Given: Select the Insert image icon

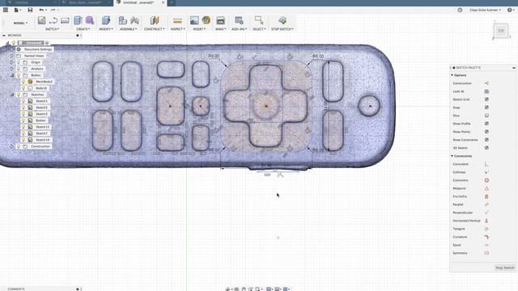Looking at the screenshot, I should coord(194,20).
